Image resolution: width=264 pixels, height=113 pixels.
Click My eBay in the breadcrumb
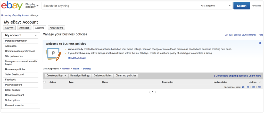[13, 15]
